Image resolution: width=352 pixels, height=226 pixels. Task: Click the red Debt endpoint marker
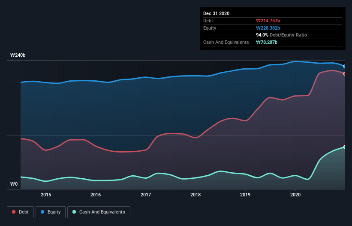[x=345, y=74]
